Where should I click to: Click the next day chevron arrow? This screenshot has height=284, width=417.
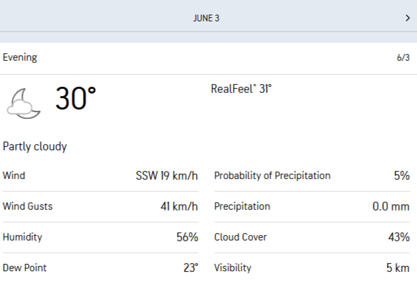407,18
